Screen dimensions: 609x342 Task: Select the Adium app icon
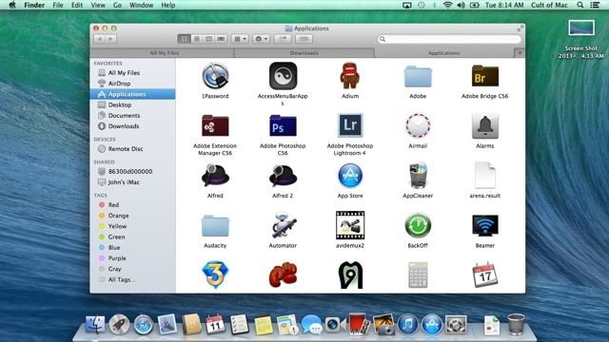(350, 76)
